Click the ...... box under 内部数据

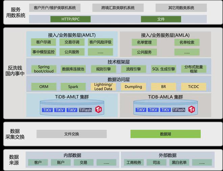click(106, 162)
